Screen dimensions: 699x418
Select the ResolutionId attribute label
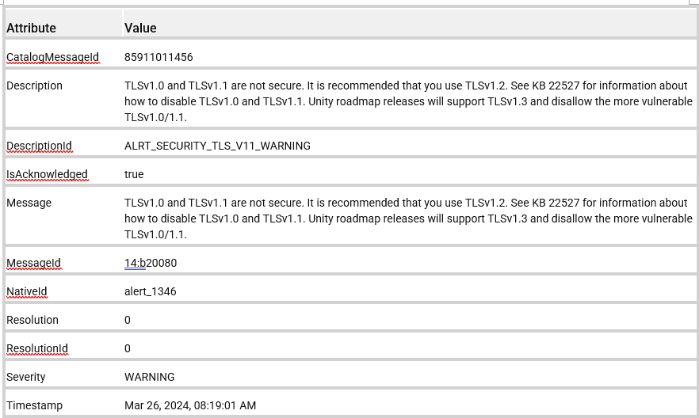point(37,348)
